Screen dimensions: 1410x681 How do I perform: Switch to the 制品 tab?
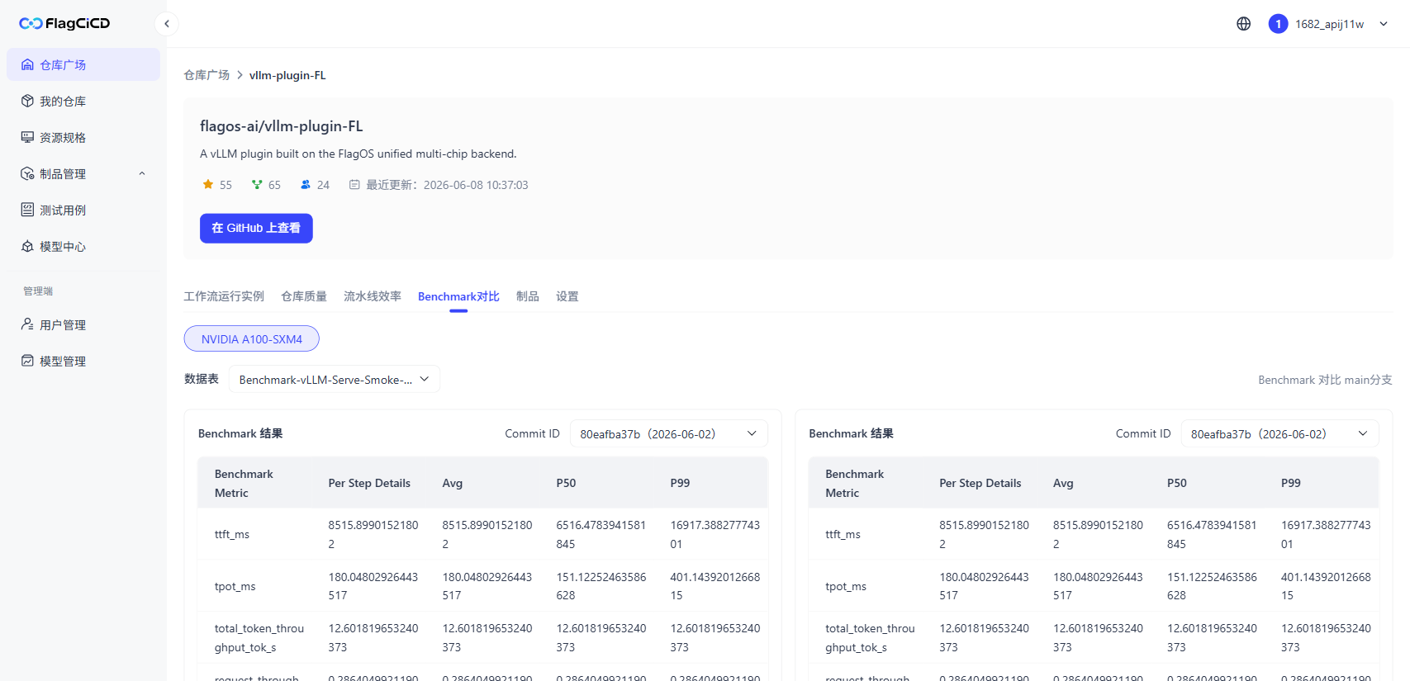tap(528, 296)
